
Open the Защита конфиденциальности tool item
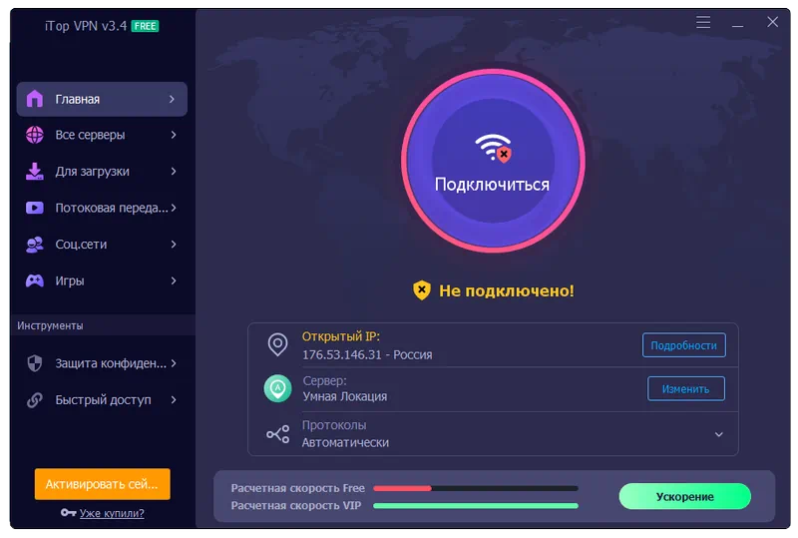pyautogui.click(x=102, y=363)
